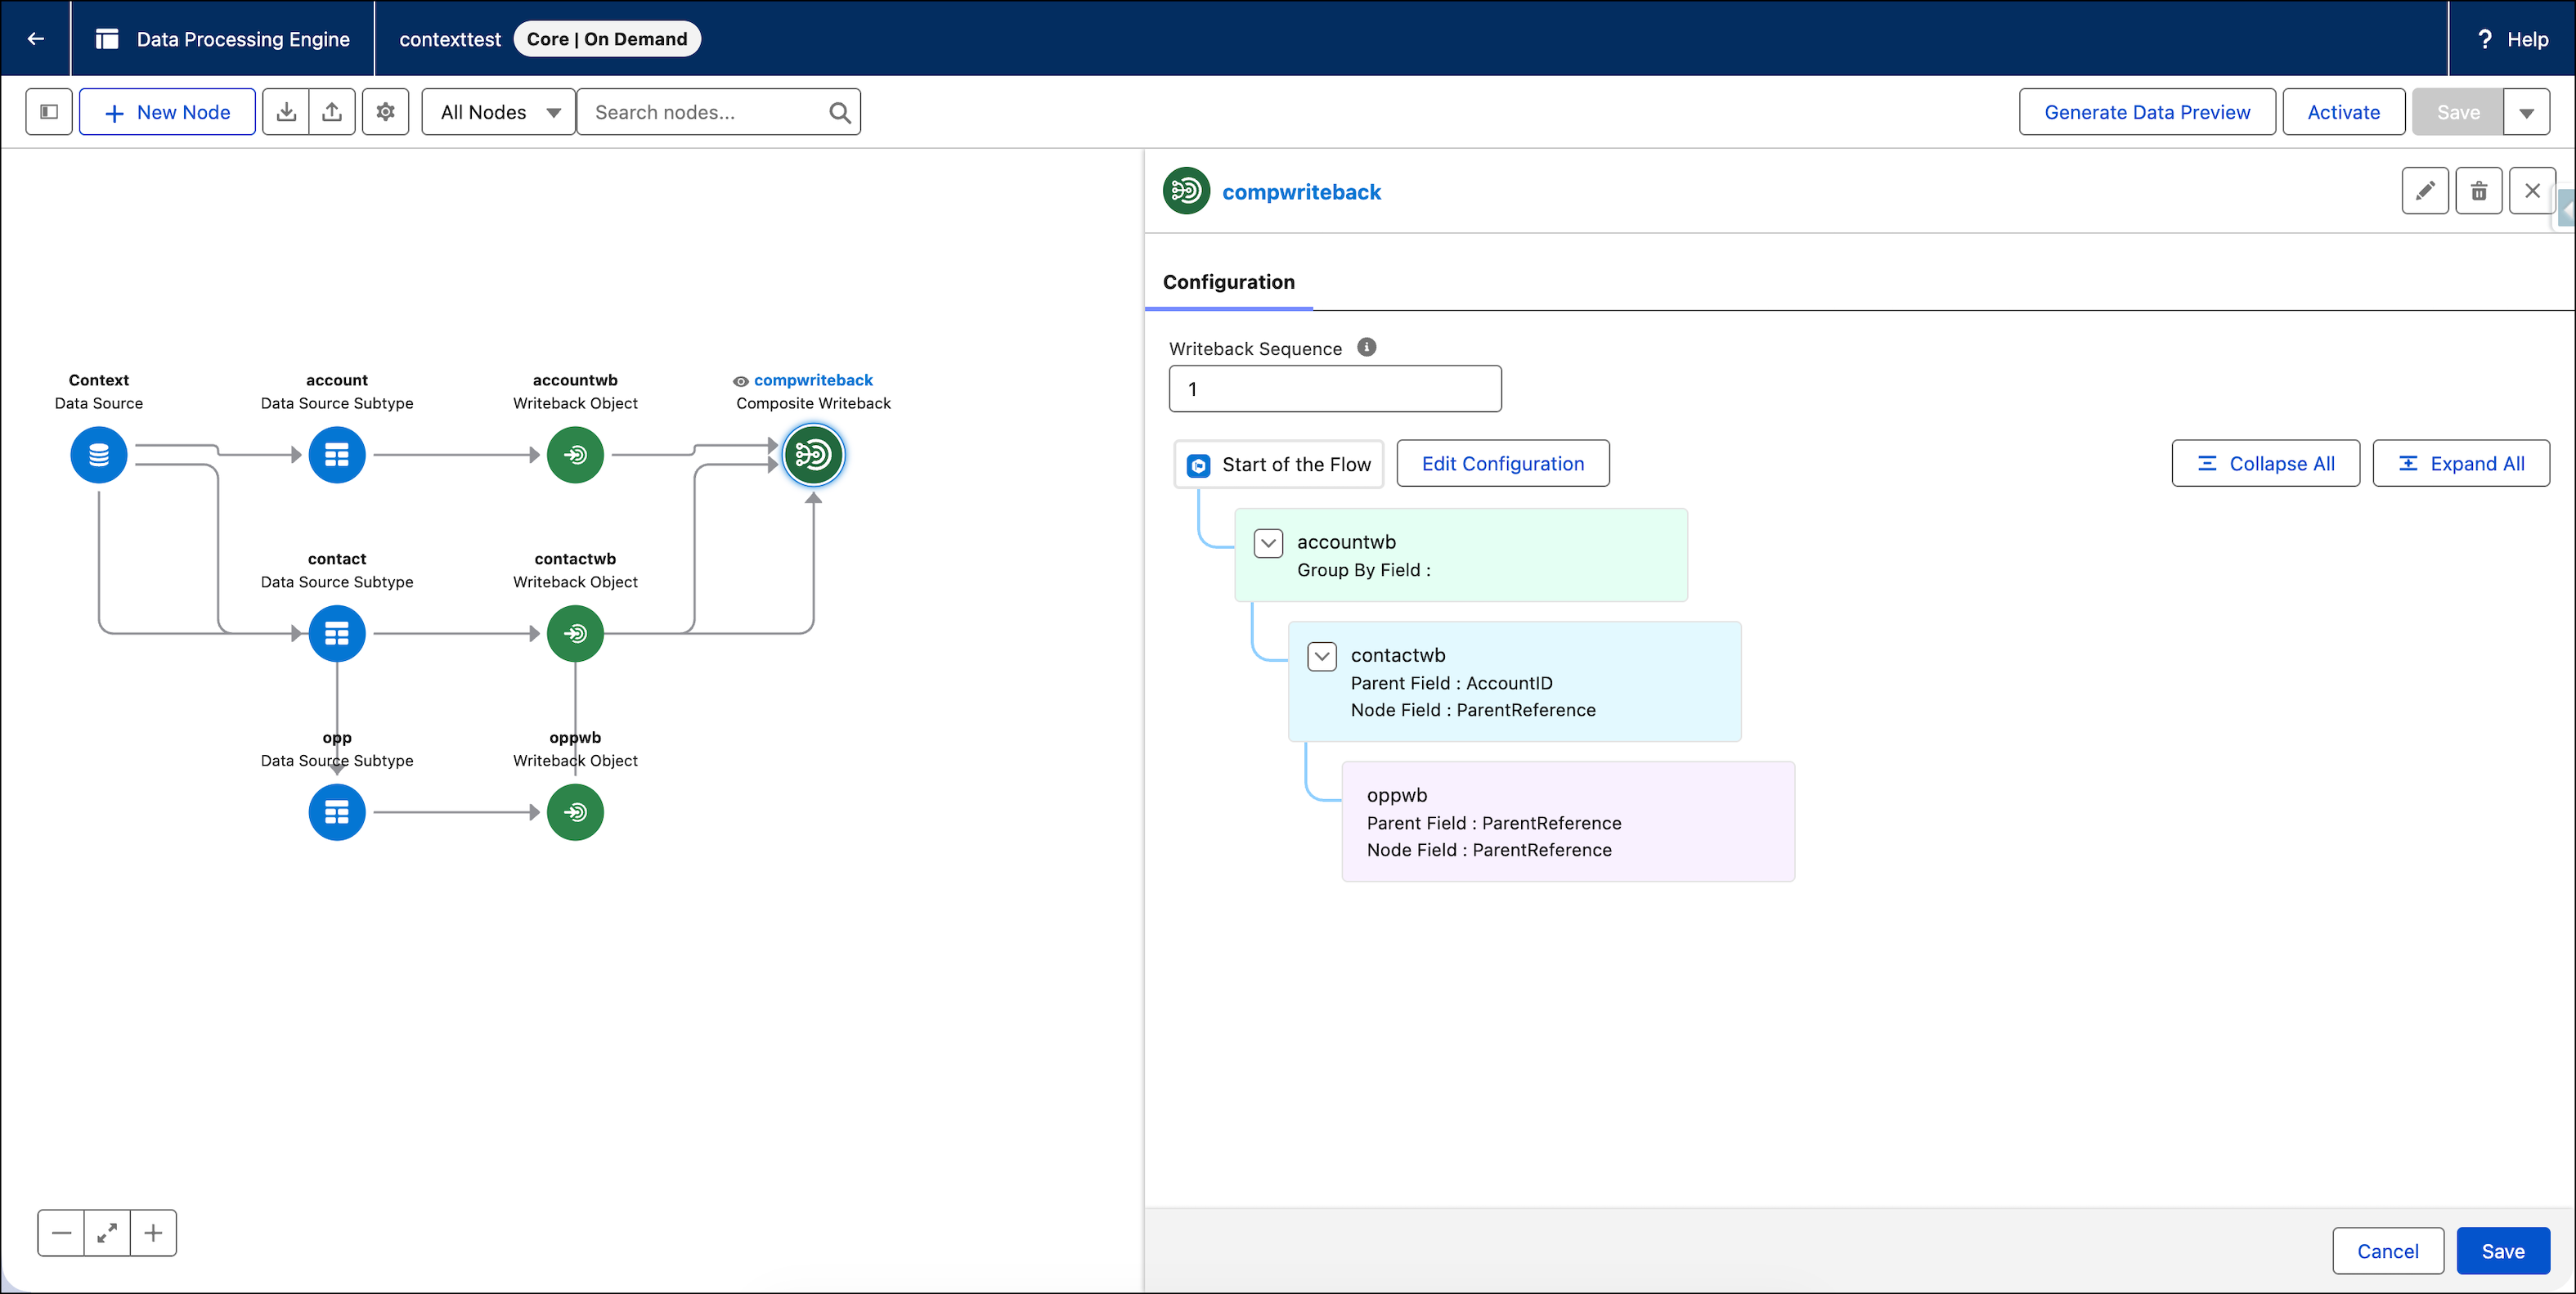Click the Writeback Sequence input field
Image resolution: width=2576 pixels, height=1294 pixels.
(1335, 389)
